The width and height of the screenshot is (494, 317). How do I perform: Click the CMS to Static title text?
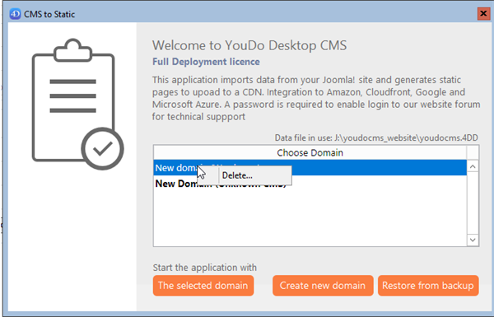pos(49,14)
